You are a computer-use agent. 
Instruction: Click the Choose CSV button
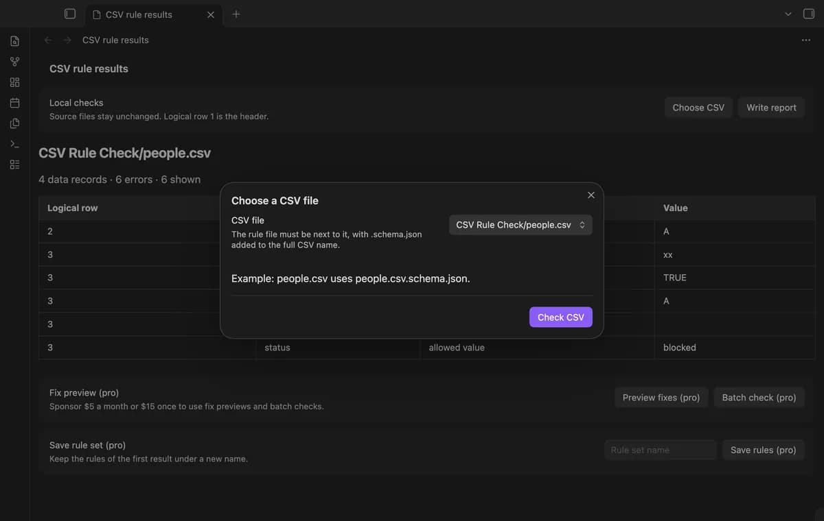pyautogui.click(x=698, y=108)
